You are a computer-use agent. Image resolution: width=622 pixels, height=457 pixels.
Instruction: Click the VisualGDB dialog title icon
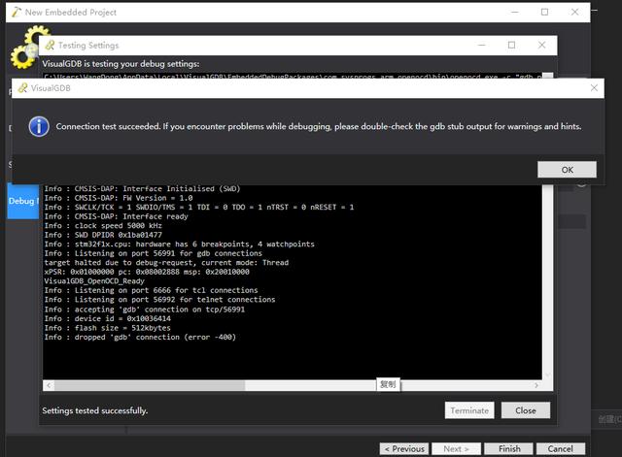click(23, 88)
